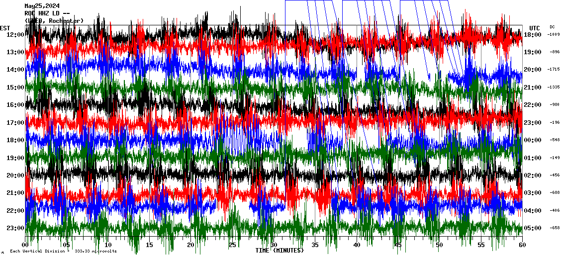Select the 23:00 EST row label
Image resolution: width=562 pixels, height=258 pixels.
pyautogui.click(x=15, y=228)
